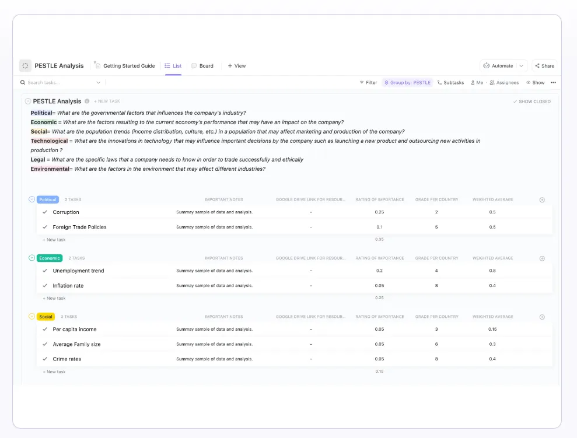The height and width of the screenshot is (438, 577).
Task: Collapse the Economic group
Action: point(32,258)
